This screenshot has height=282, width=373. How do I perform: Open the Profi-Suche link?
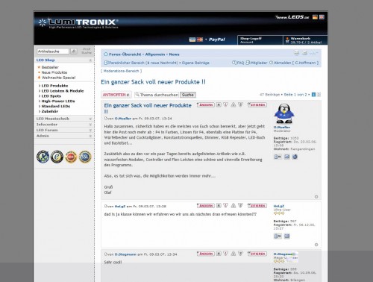pyautogui.click(x=87, y=51)
